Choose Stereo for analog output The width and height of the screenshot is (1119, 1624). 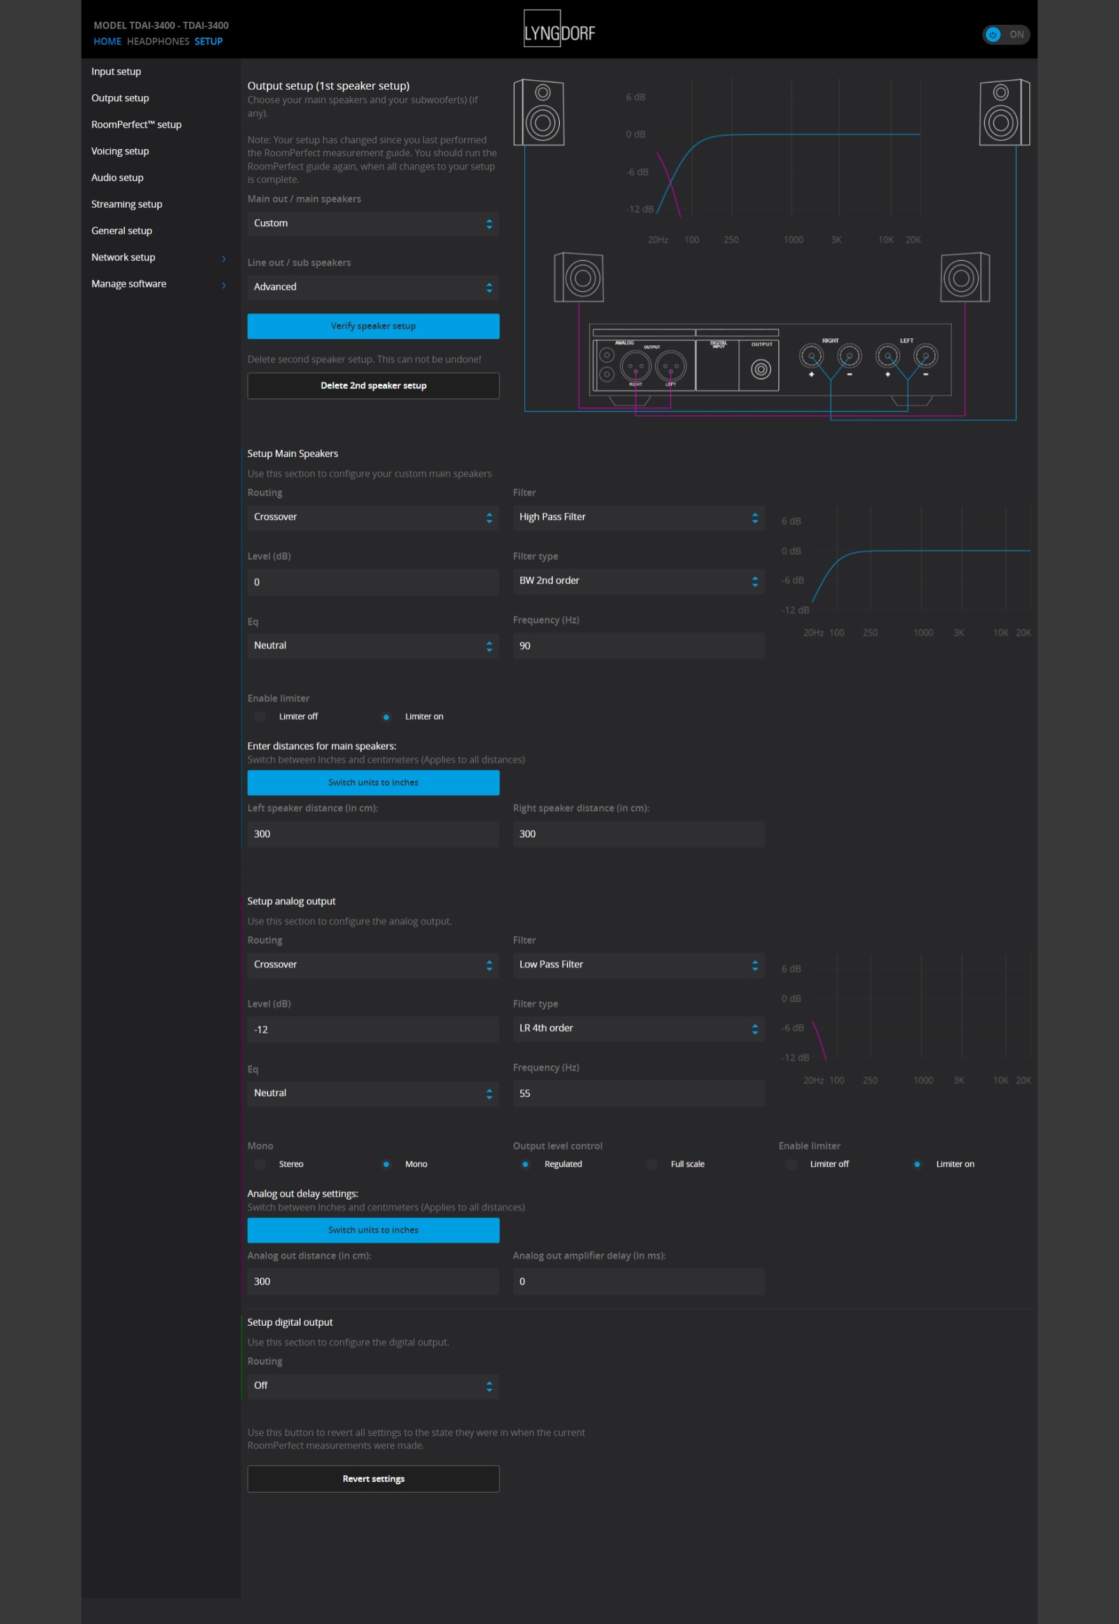coord(260,1164)
